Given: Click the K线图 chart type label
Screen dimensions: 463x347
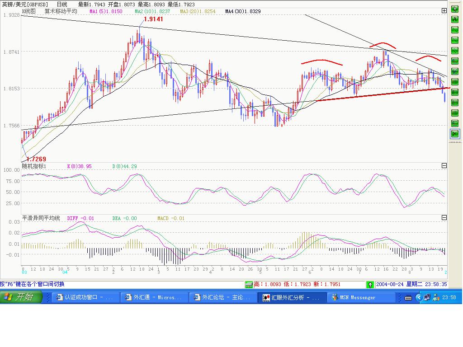Looking at the screenshot, I should 28,11.
